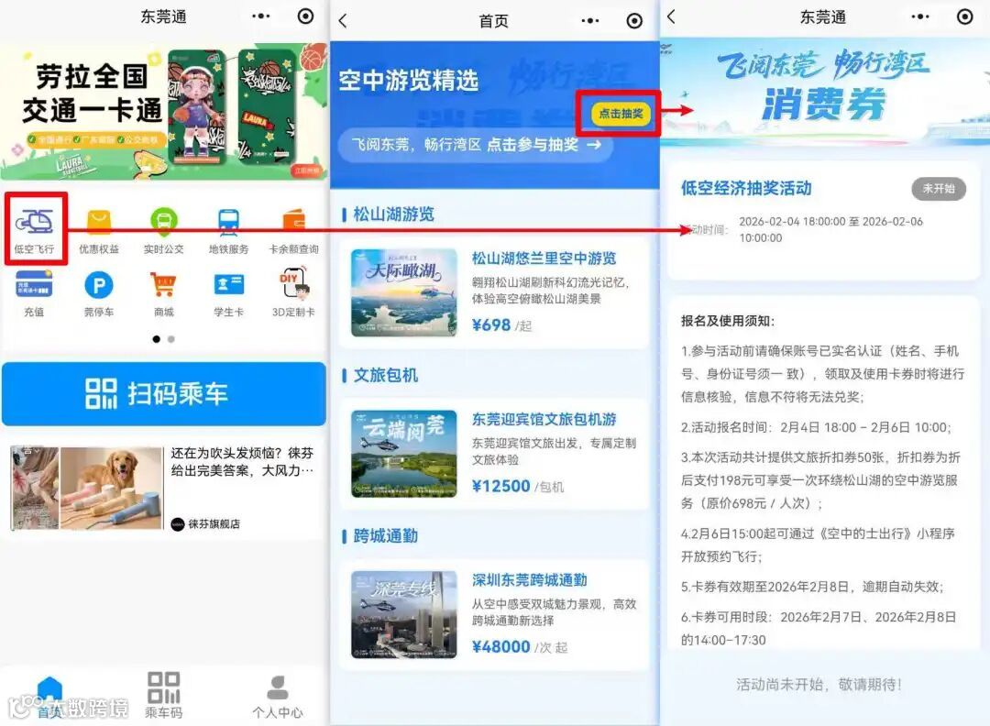Tap the 报名及使用须知 heading
The height and width of the screenshot is (726, 990).
coord(727,321)
